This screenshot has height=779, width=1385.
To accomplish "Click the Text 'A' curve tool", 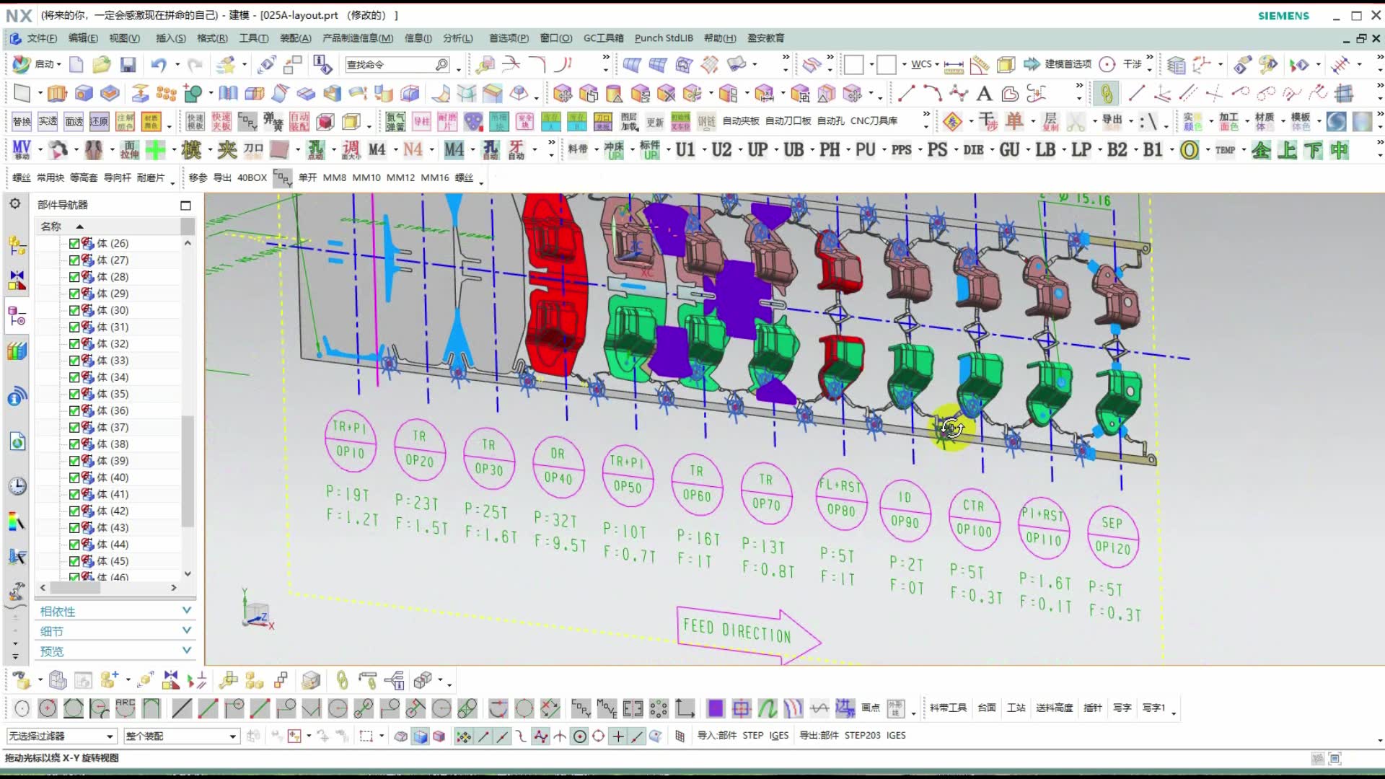I will tap(983, 93).
